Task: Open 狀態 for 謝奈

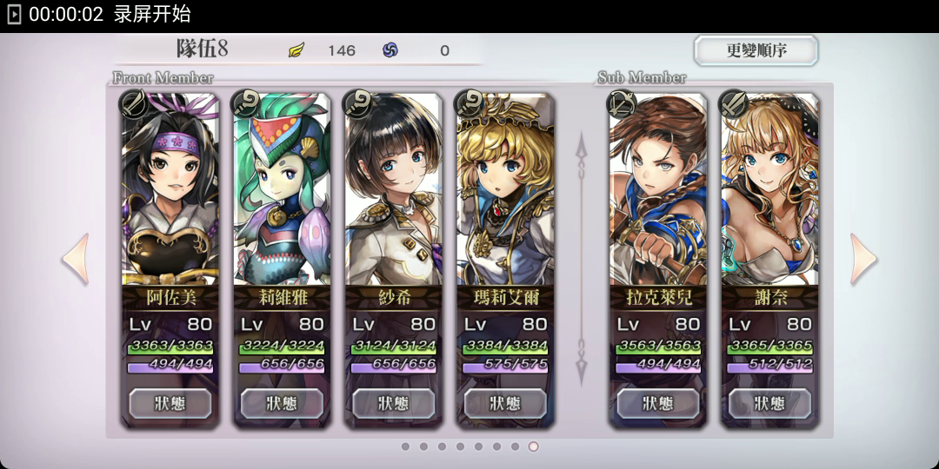Action: pyautogui.click(x=769, y=403)
